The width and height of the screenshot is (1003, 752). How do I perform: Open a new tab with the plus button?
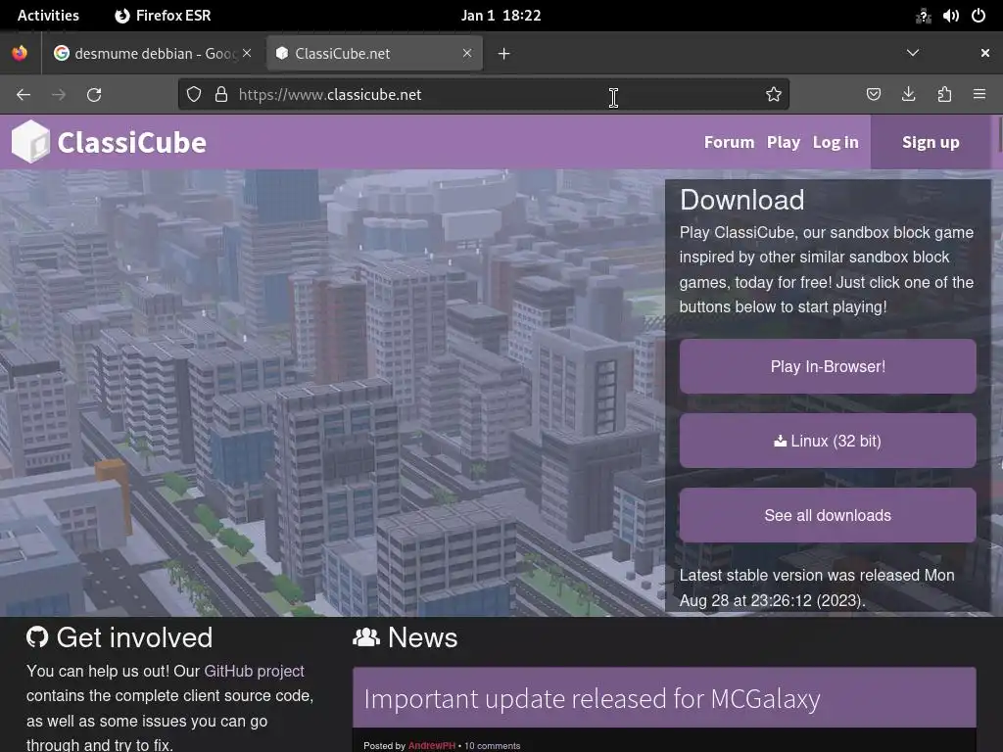pyautogui.click(x=504, y=54)
